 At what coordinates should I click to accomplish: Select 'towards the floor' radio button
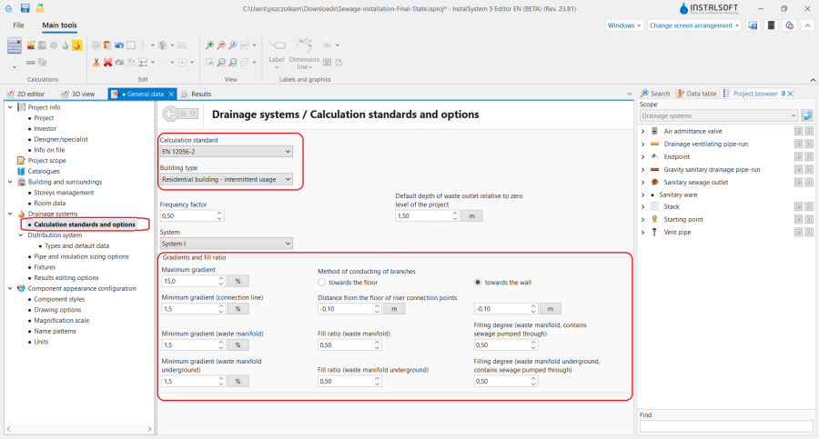[x=322, y=283]
